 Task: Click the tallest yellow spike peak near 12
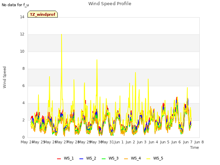(x=62, y=34)
